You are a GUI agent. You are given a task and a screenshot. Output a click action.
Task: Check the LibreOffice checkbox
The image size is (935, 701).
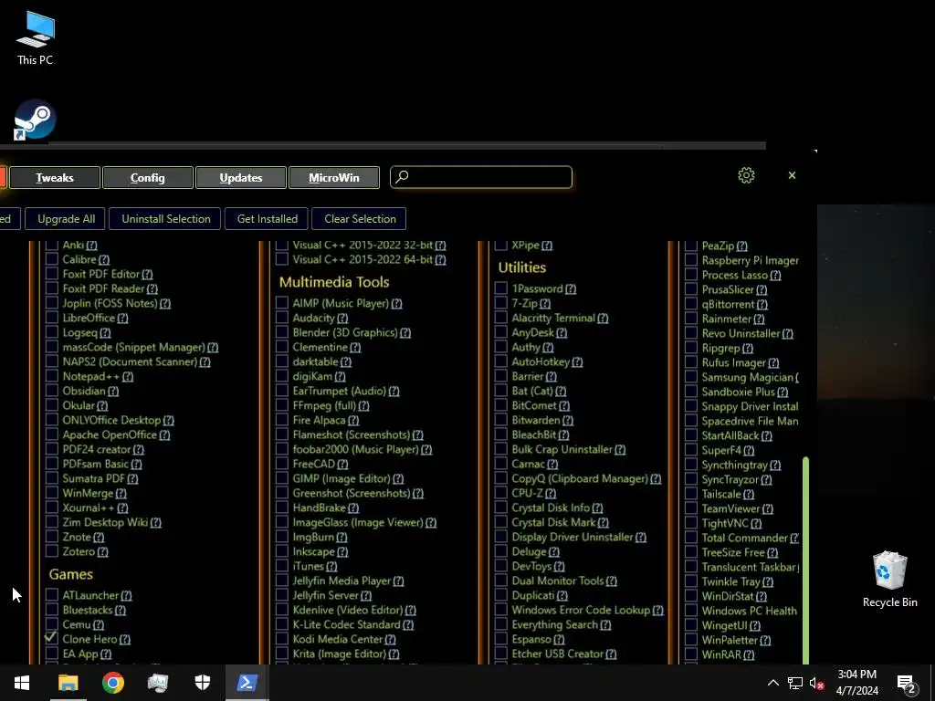pyautogui.click(x=52, y=317)
